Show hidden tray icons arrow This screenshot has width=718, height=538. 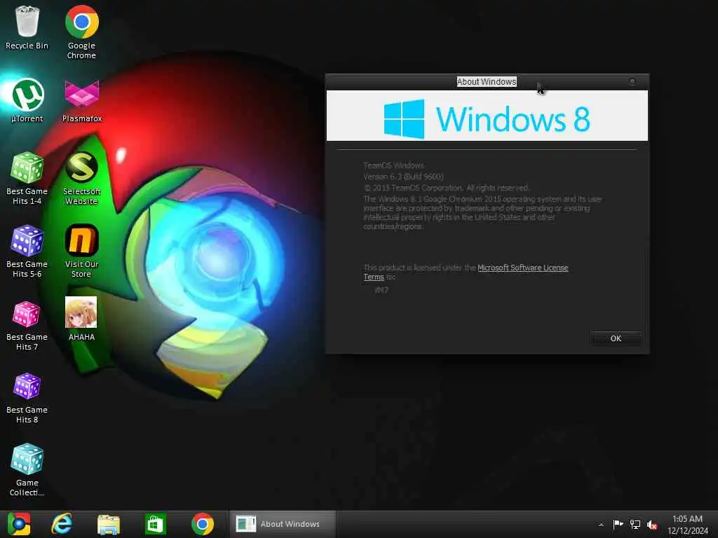click(601, 525)
